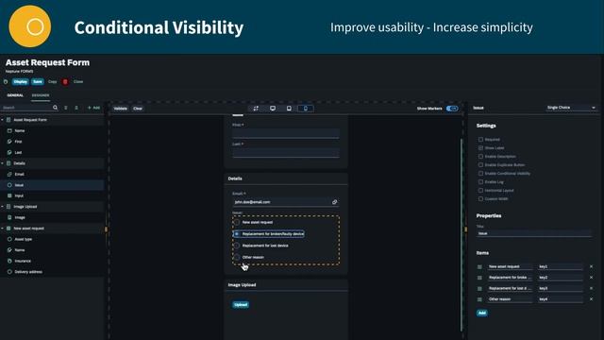Click the First name input field in the form
The width and height of the screenshot is (604, 340).
(x=285, y=133)
